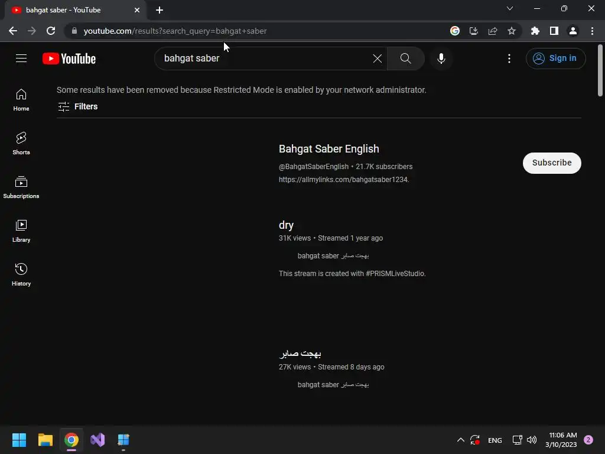Click @BahgatSaberEnglish handle
This screenshot has width=605, height=454.
[314, 167]
